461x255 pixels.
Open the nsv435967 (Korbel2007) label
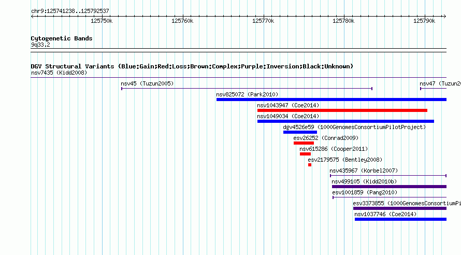(364, 171)
